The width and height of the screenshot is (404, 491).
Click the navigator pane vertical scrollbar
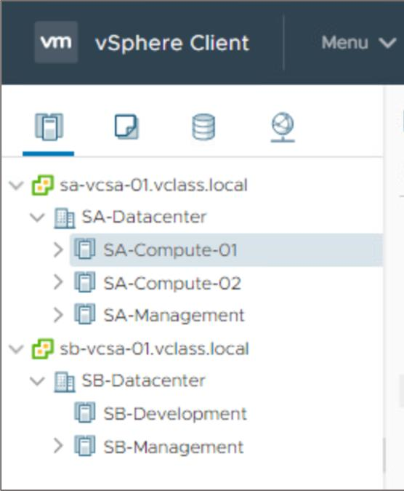[384, 455]
